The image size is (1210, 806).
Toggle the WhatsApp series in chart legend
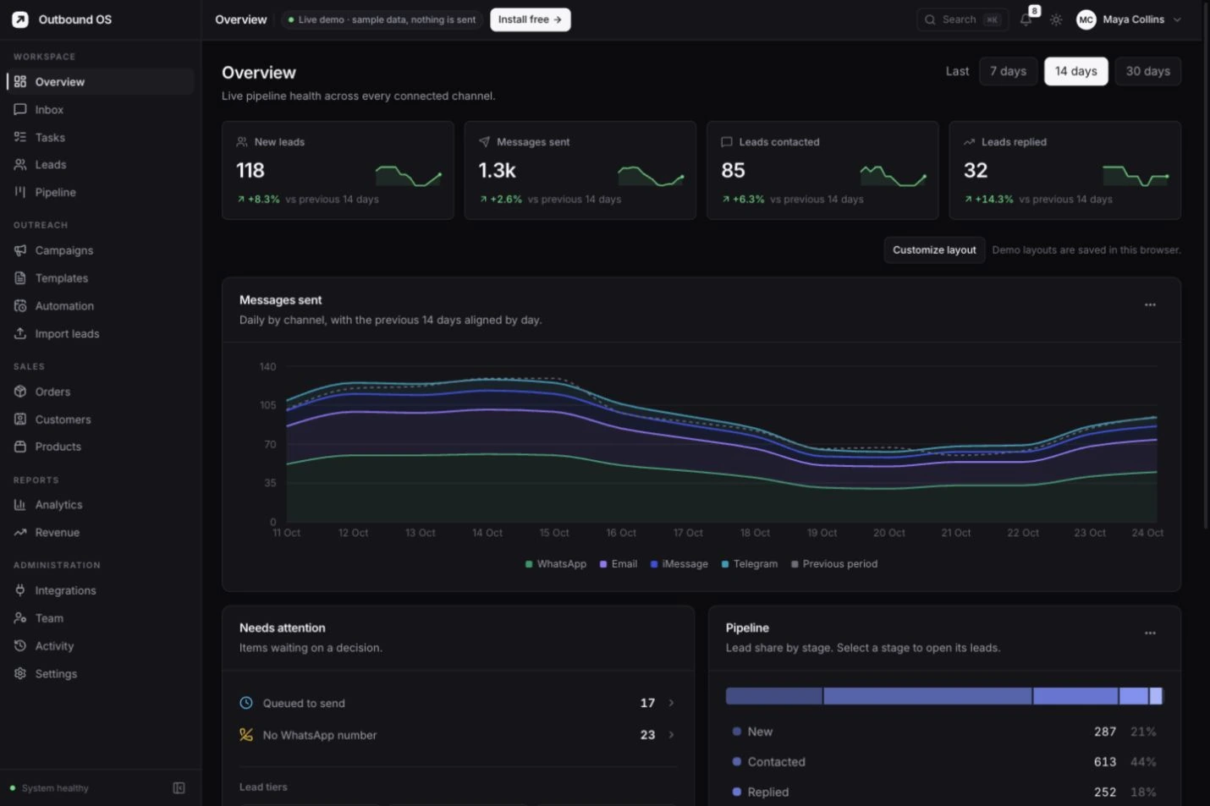pos(556,564)
